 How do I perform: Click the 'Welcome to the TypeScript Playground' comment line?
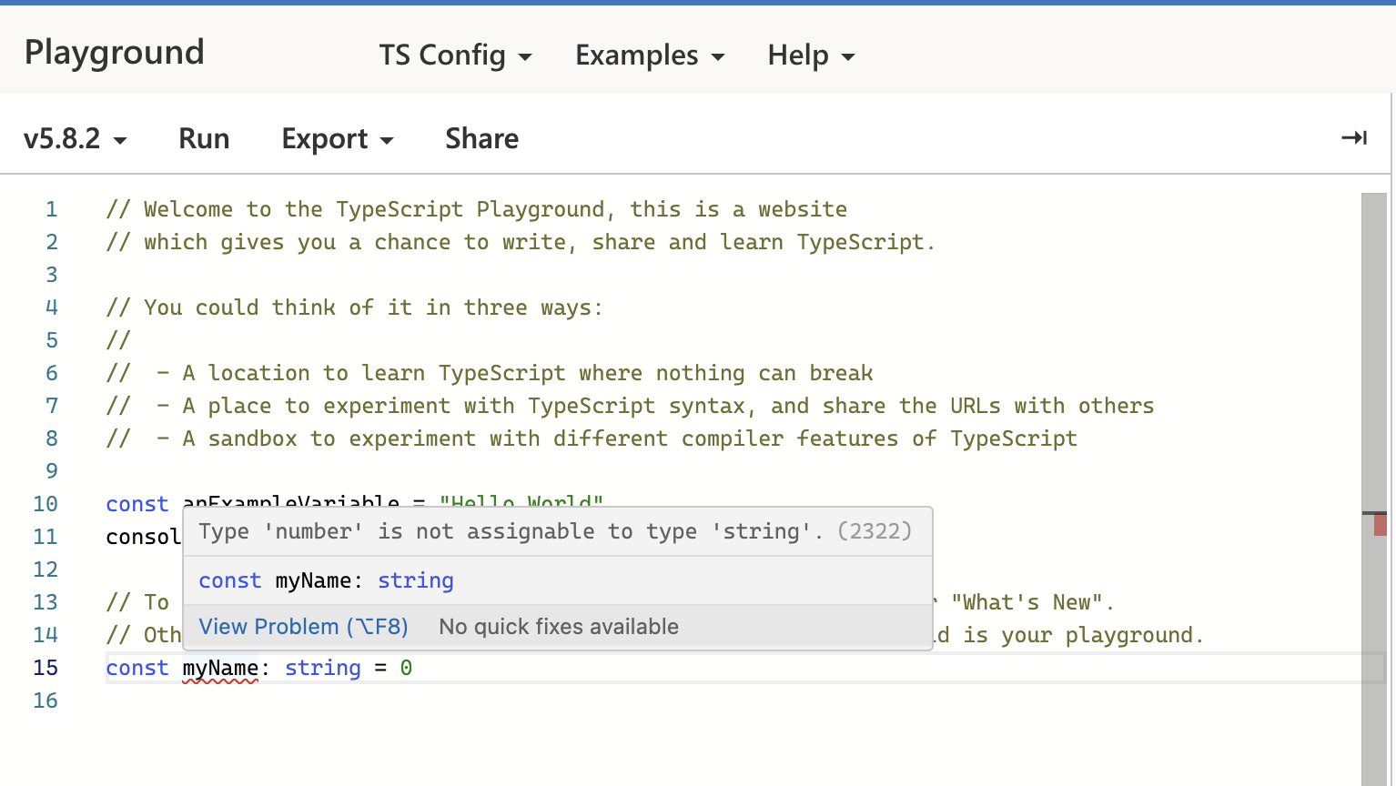coord(477,209)
